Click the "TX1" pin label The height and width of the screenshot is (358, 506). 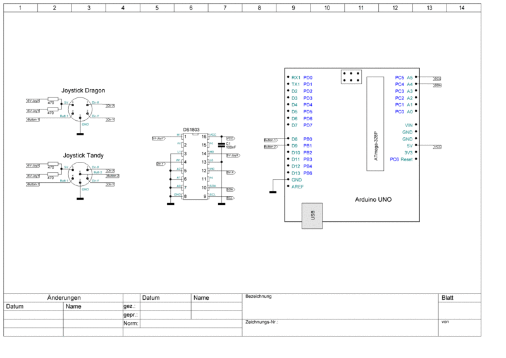[295, 84]
